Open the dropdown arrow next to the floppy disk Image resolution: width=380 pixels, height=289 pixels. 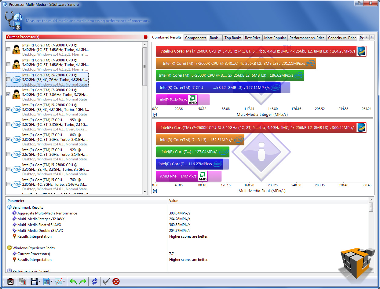click(40, 282)
